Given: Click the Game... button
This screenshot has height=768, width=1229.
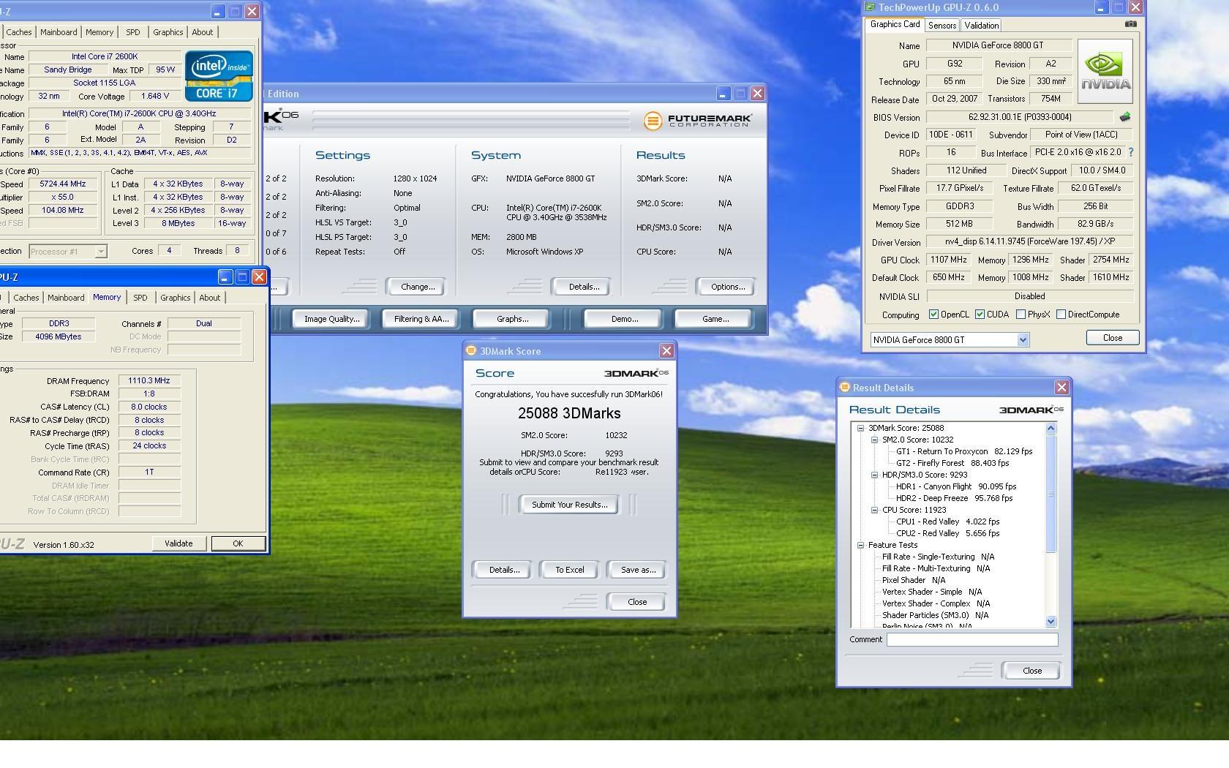Looking at the screenshot, I should [715, 319].
